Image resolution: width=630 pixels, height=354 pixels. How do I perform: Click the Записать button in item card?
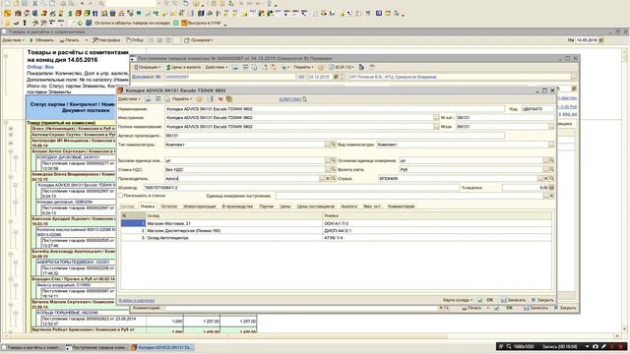coord(513,300)
